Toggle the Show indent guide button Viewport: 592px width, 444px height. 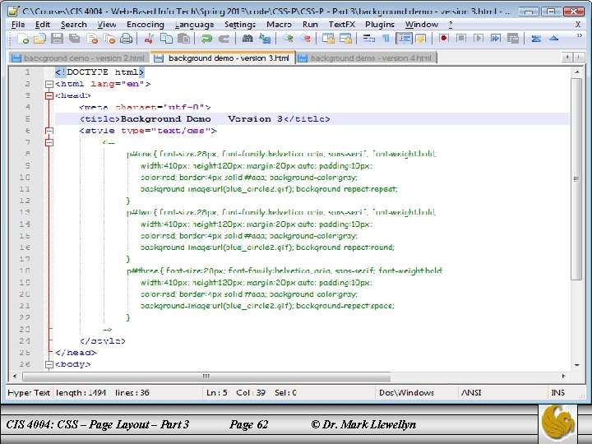[x=405, y=39]
